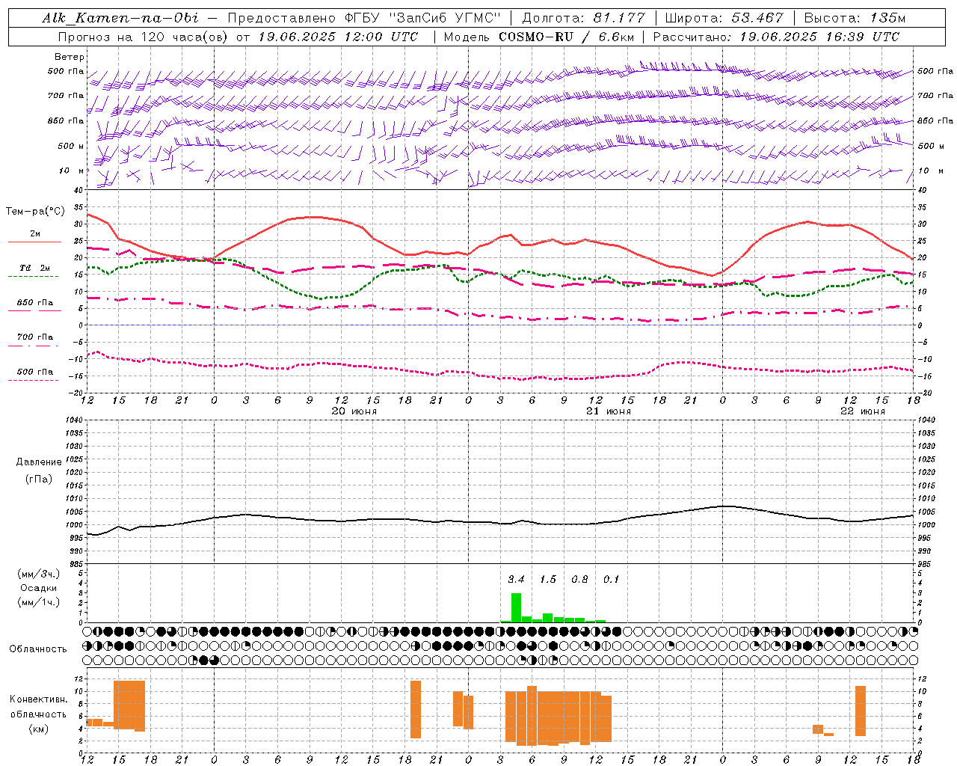Click the Осадки precipitation panel label
This screenshot has width=957, height=766.
39,588
